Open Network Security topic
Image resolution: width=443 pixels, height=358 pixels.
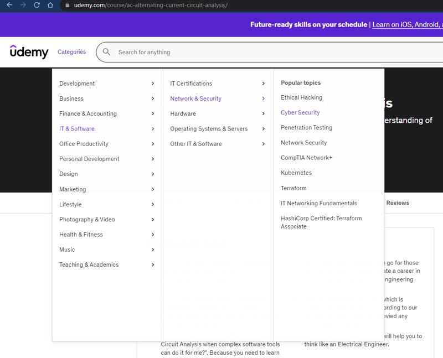pyautogui.click(x=303, y=143)
